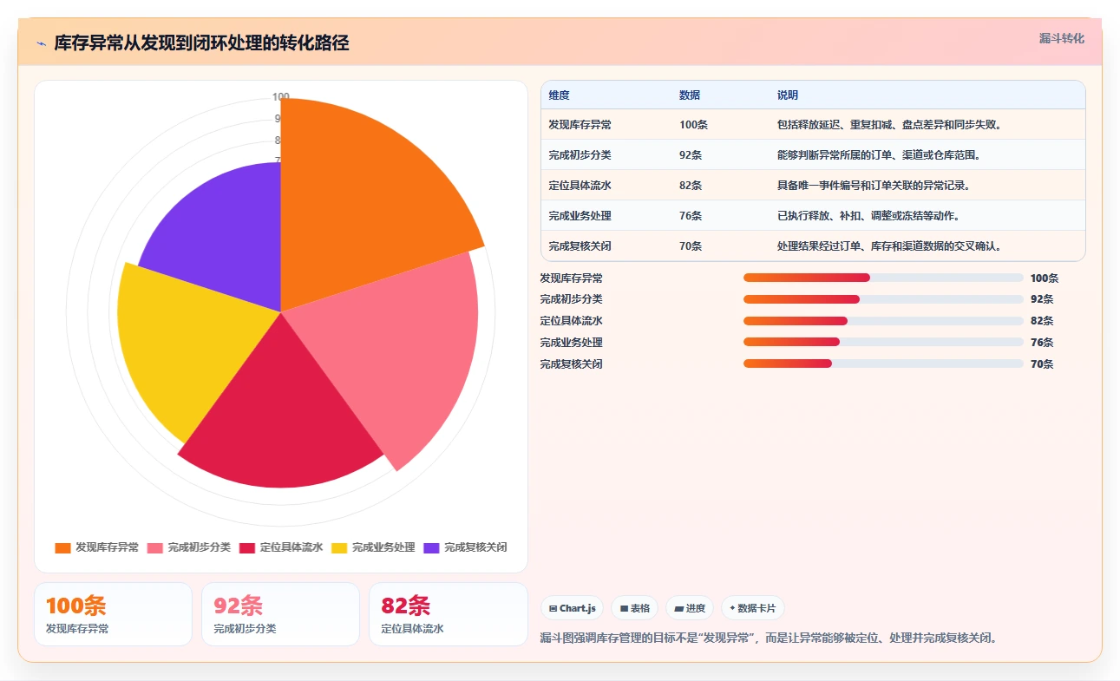The width and height of the screenshot is (1120, 681).
Task: Click the lightning icon beside the title
Action: (42, 43)
